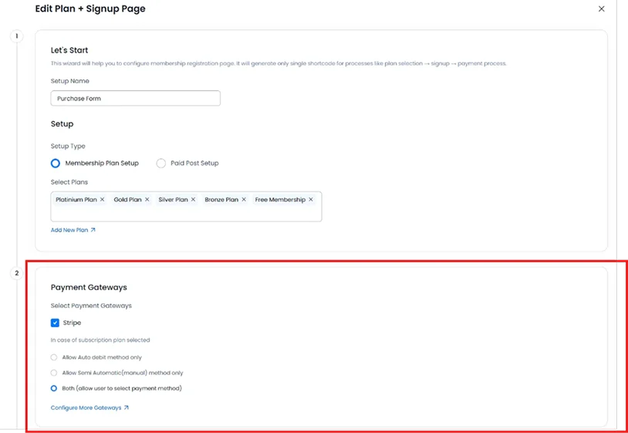This screenshot has width=628, height=433.
Task: Choose Allow Auto debit method only
Action: (x=54, y=357)
